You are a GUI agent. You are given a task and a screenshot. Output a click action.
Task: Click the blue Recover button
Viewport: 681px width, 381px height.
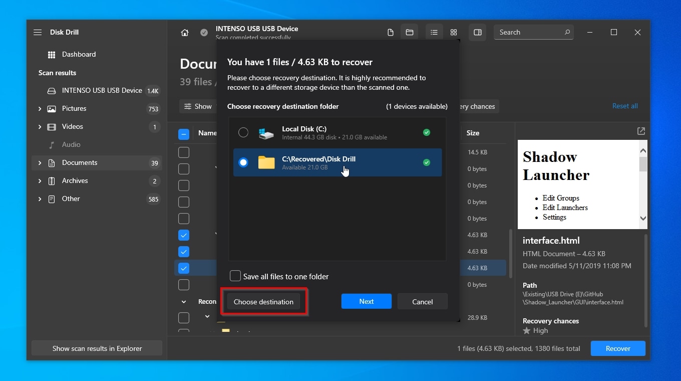[618, 348]
